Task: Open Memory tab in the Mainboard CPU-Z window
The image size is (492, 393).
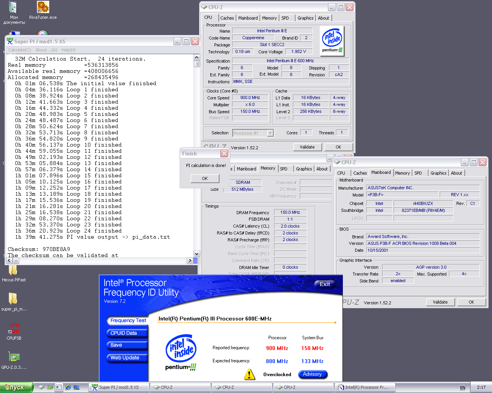Action: 402,173
